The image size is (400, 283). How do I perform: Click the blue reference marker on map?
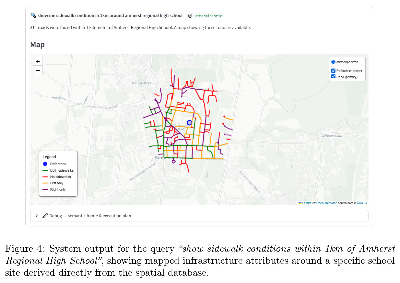189,123
